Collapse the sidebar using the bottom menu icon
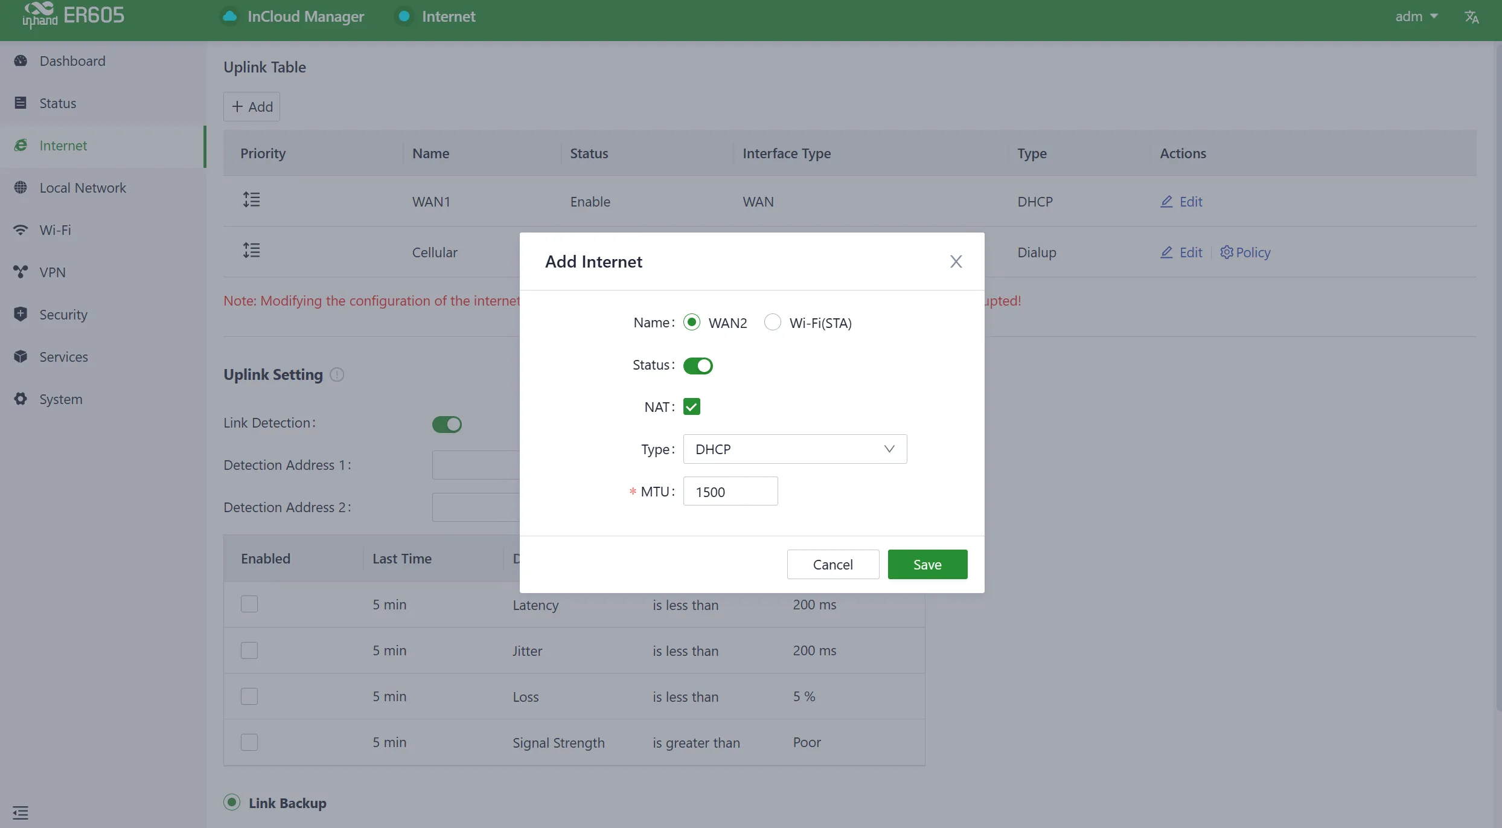The height and width of the screenshot is (828, 1502). point(21,812)
